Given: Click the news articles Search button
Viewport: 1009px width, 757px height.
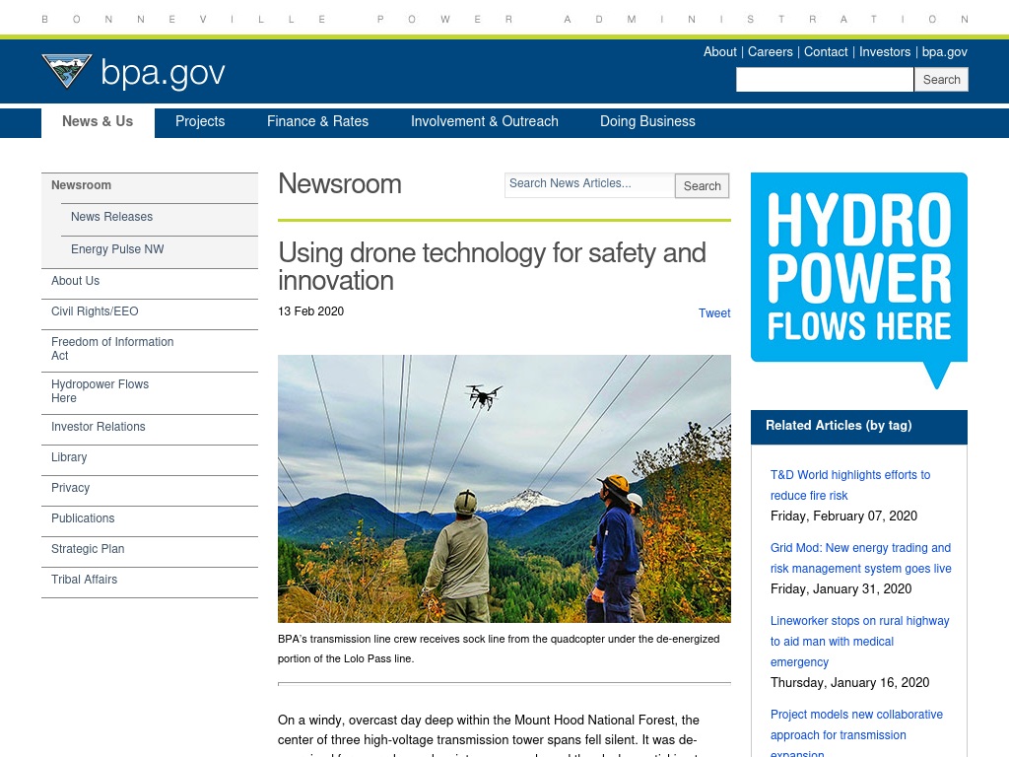Looking at the screenshot, I should (x=702, y=186).
